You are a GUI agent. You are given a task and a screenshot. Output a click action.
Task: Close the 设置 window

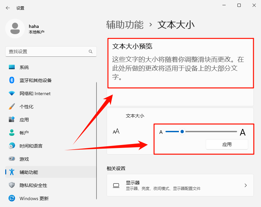point(254,5)
